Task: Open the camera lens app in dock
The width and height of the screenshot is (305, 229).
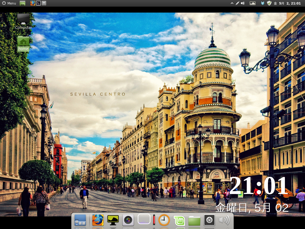Action: (x=128, y=220)
